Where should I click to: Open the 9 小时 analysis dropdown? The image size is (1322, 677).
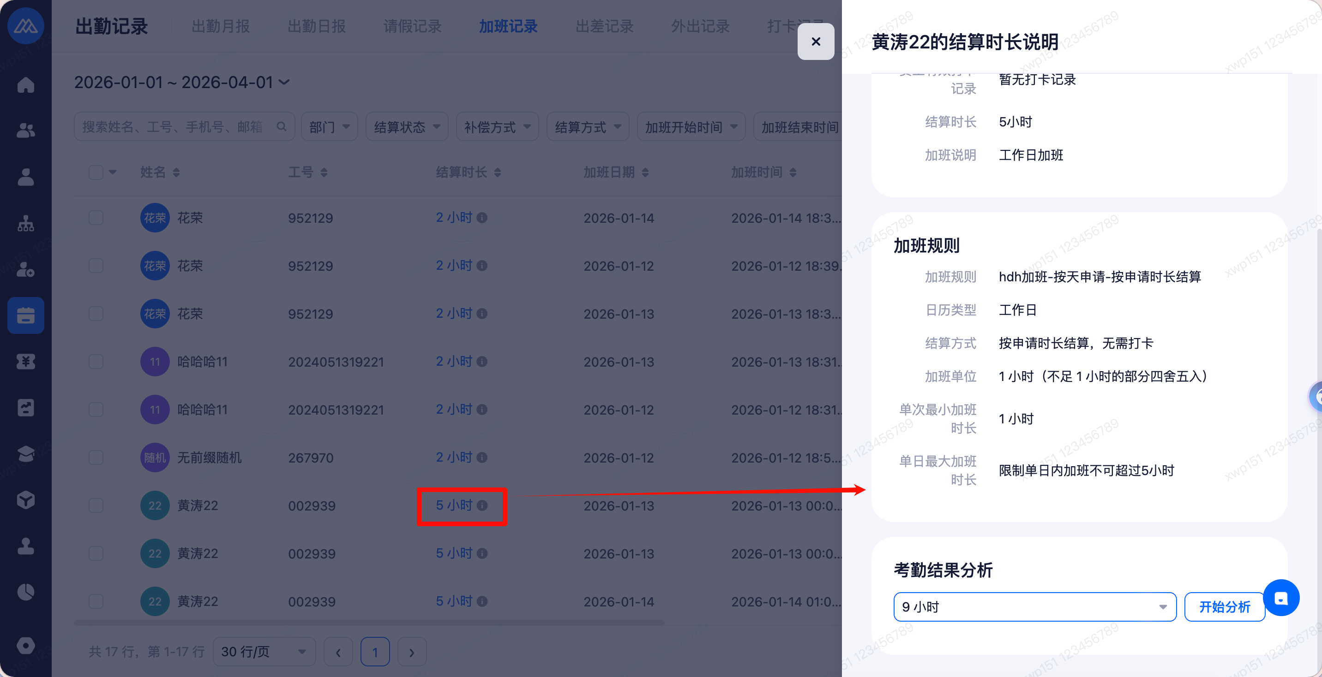click(1034, 607)
